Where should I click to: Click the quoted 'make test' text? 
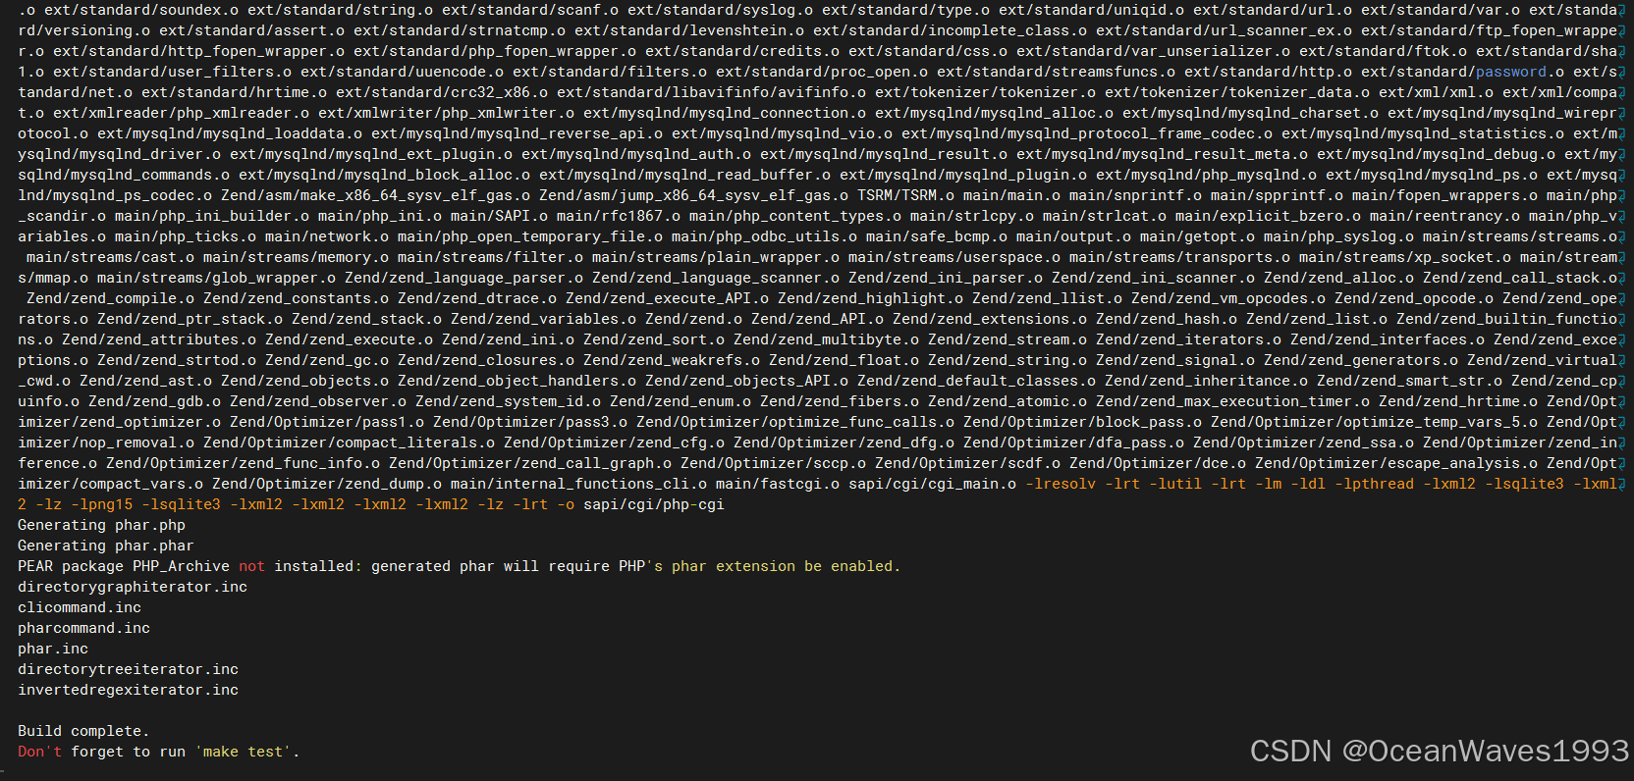pyautogui.click(x=244, y=752)
